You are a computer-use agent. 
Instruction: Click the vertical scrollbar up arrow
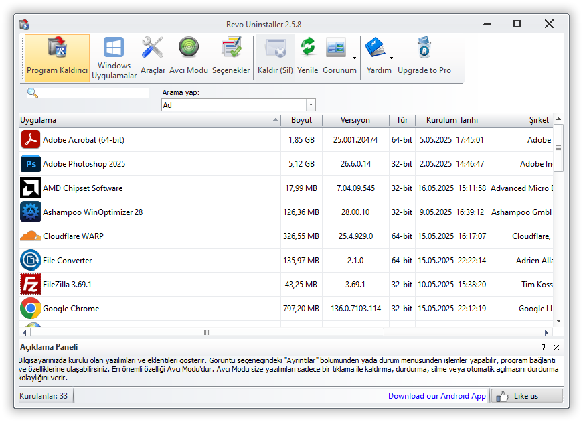[x=558, y=119]
